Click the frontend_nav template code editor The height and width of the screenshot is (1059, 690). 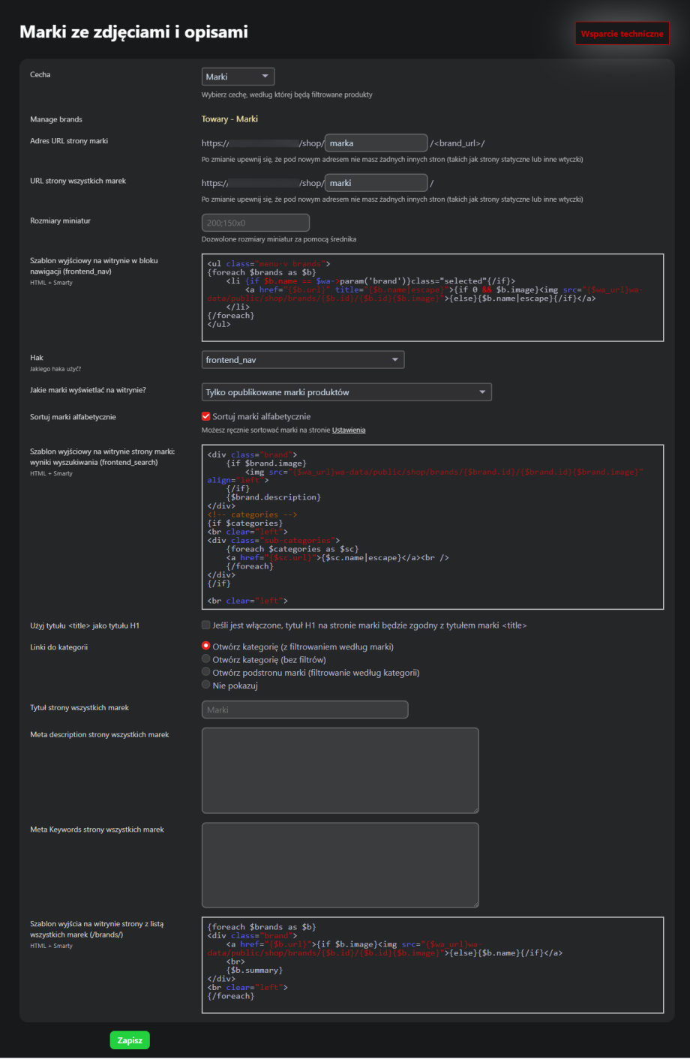432,298
